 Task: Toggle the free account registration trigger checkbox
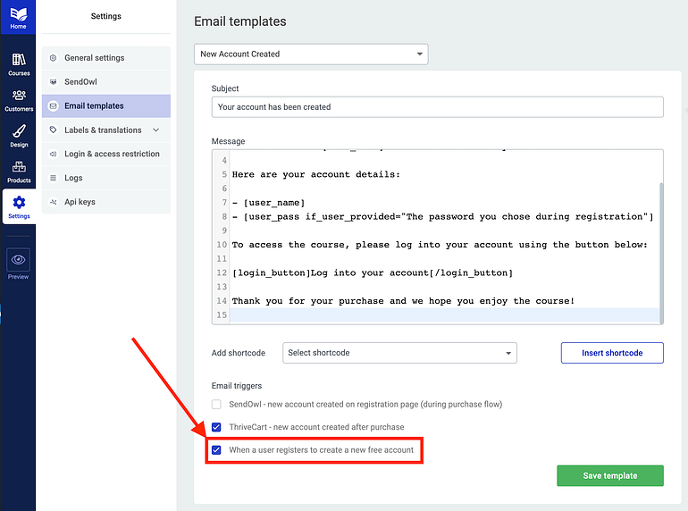tap(216, 450)
